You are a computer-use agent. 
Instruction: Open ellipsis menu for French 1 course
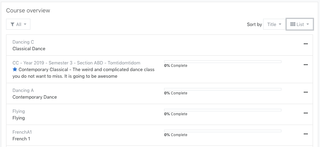tap(305, 134)
